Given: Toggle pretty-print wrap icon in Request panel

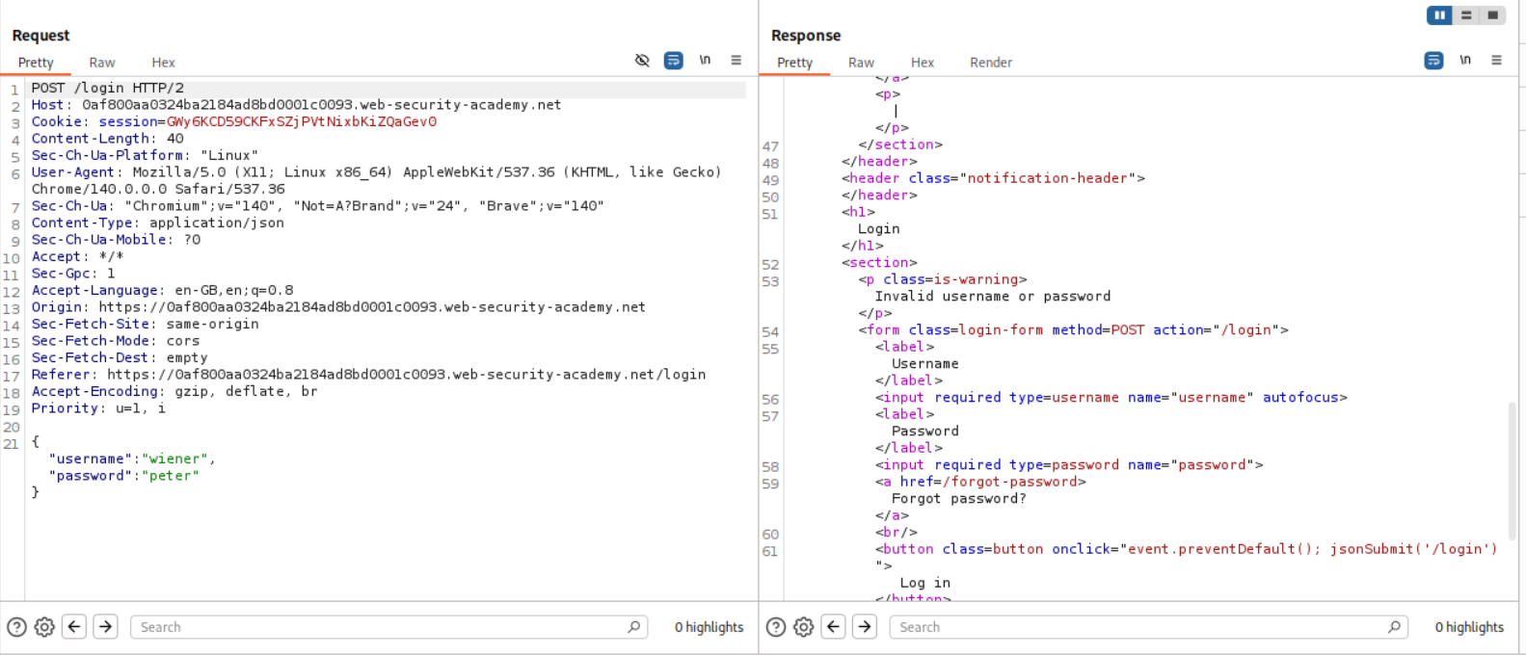Looking at the screenshot, I should [674, 61].
